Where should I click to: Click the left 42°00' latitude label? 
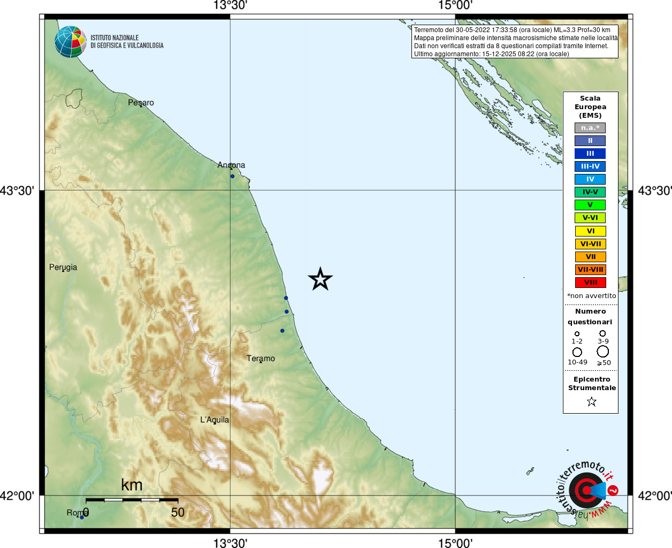click(x=17, y=496)
